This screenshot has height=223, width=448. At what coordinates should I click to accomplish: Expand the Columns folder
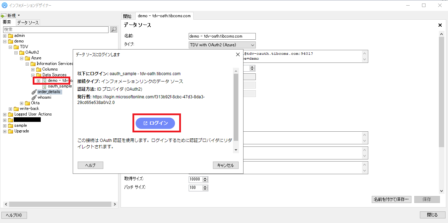(33, 70)
